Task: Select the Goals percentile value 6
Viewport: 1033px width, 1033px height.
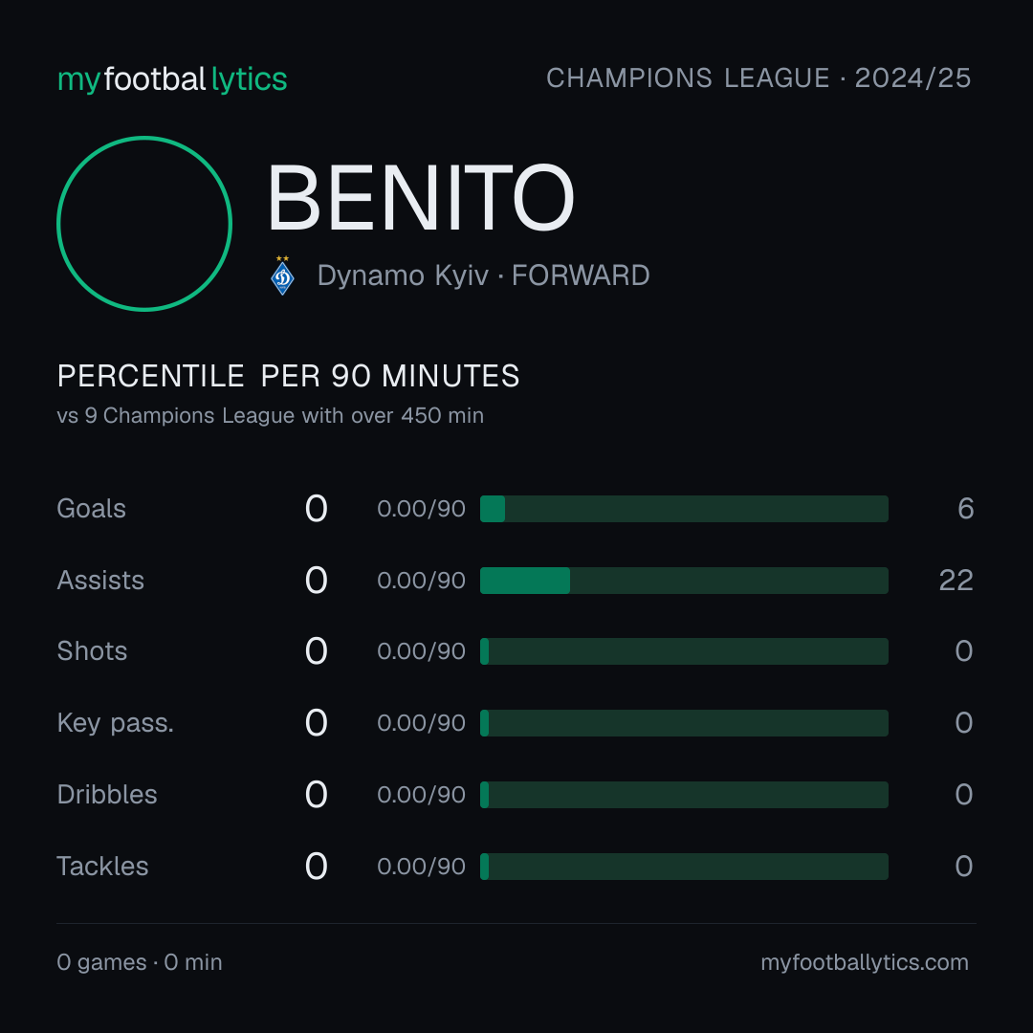Action: [x=966, y=509]
